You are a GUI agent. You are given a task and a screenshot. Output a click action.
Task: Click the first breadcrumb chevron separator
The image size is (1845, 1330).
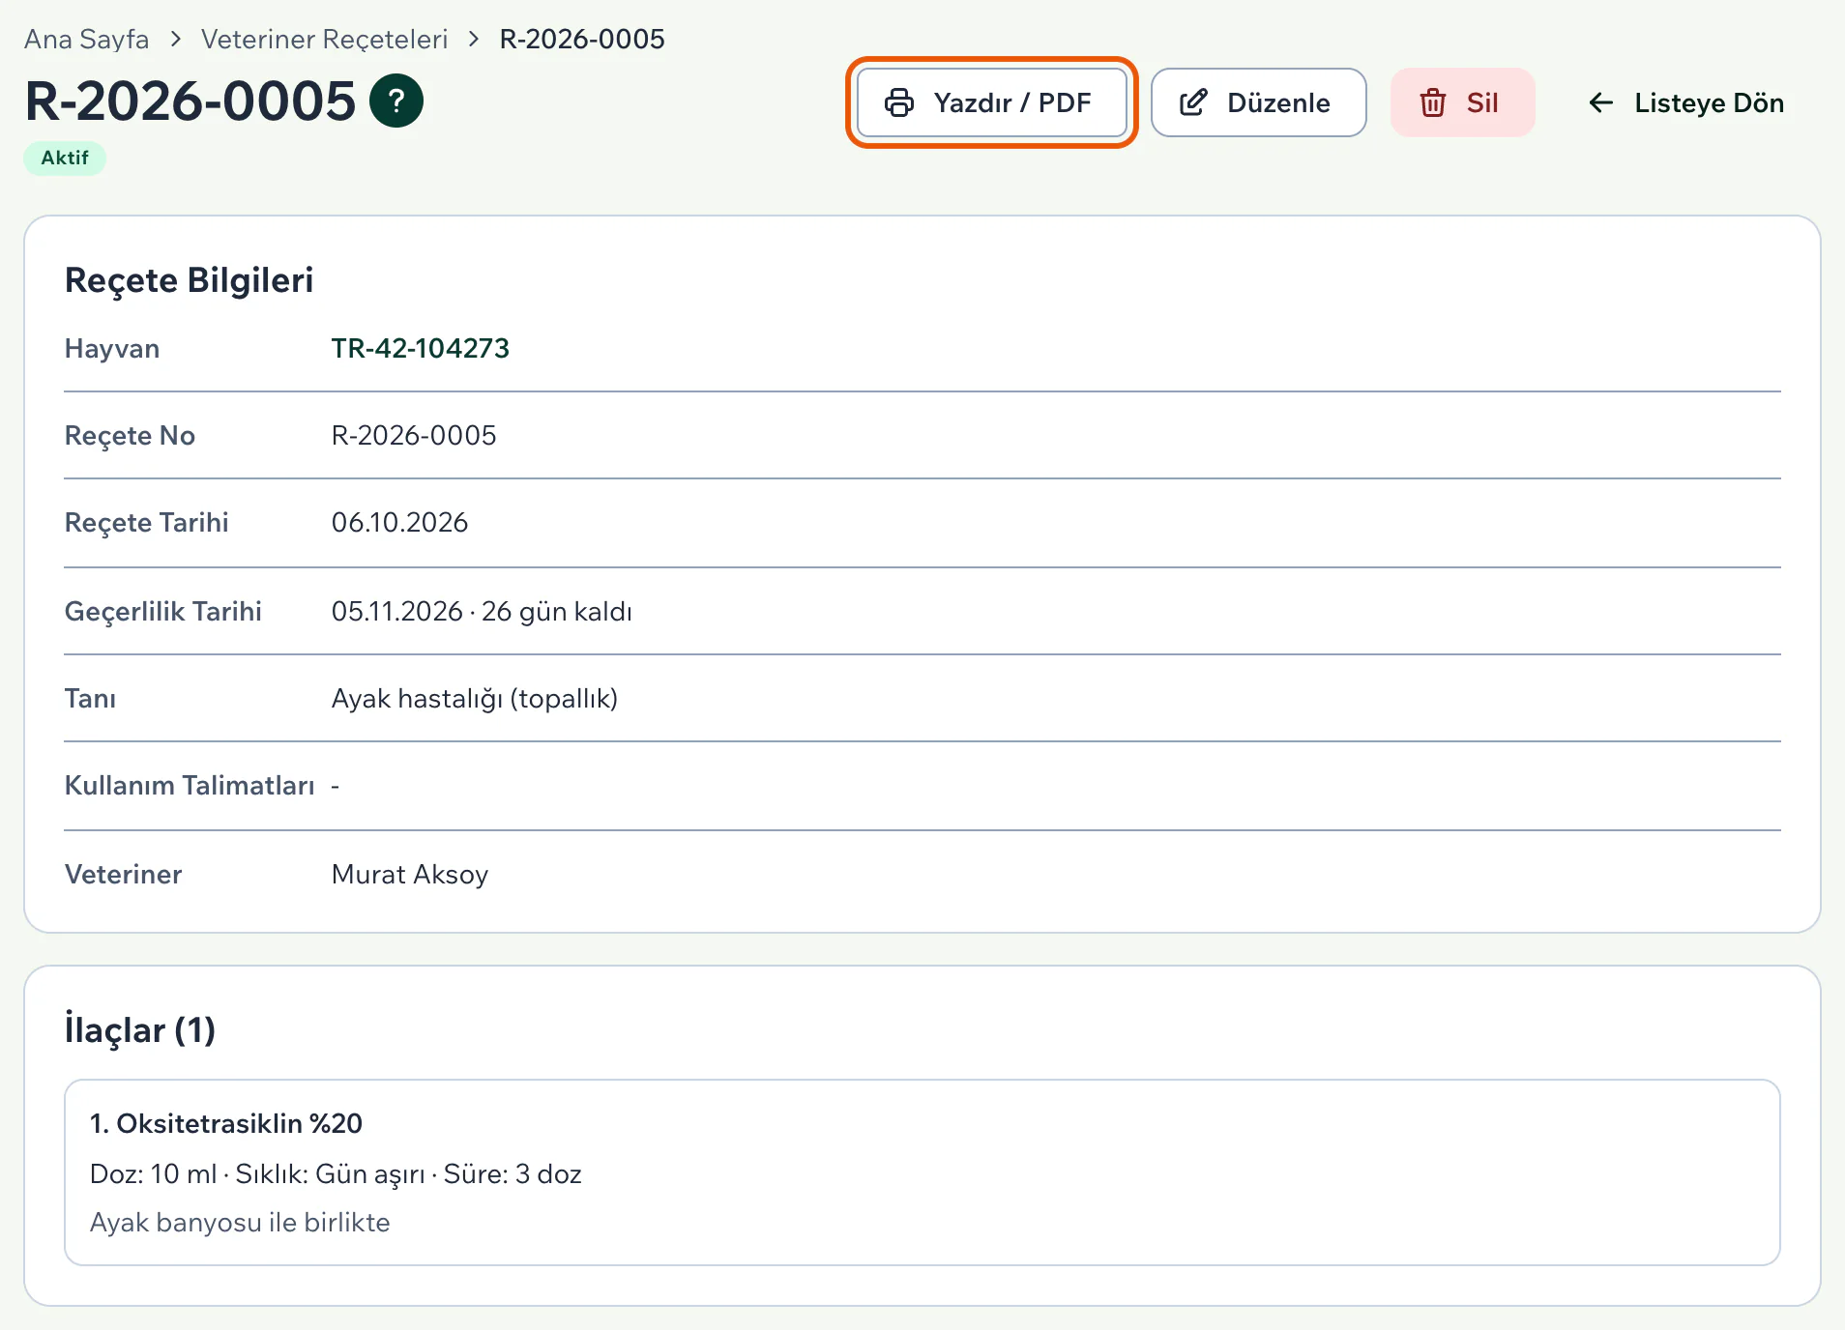pyautogui.click(x=175, y=39)
